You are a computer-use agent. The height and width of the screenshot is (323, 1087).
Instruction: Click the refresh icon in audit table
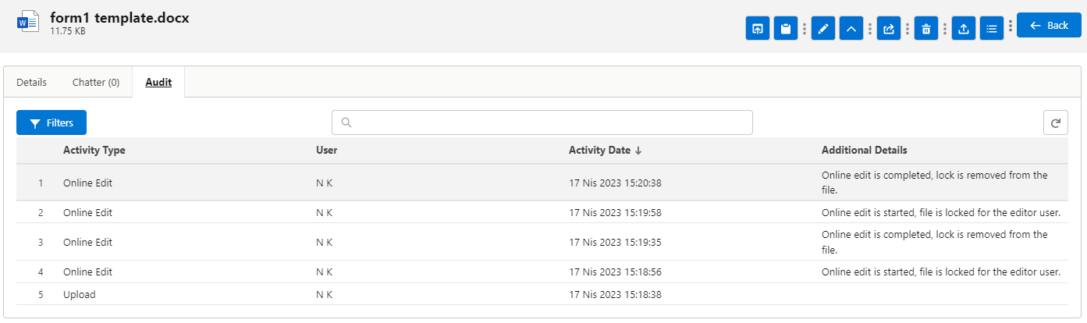[x=1055, y=122]
